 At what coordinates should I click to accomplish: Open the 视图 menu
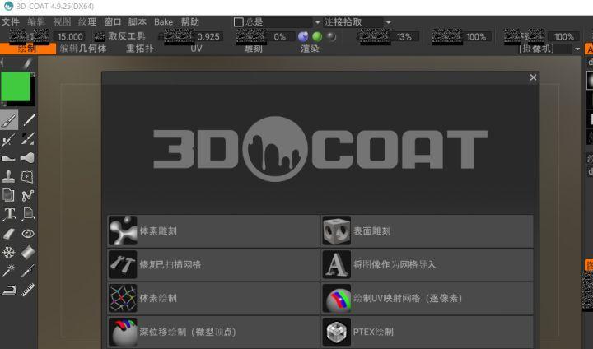click(62, 22)
